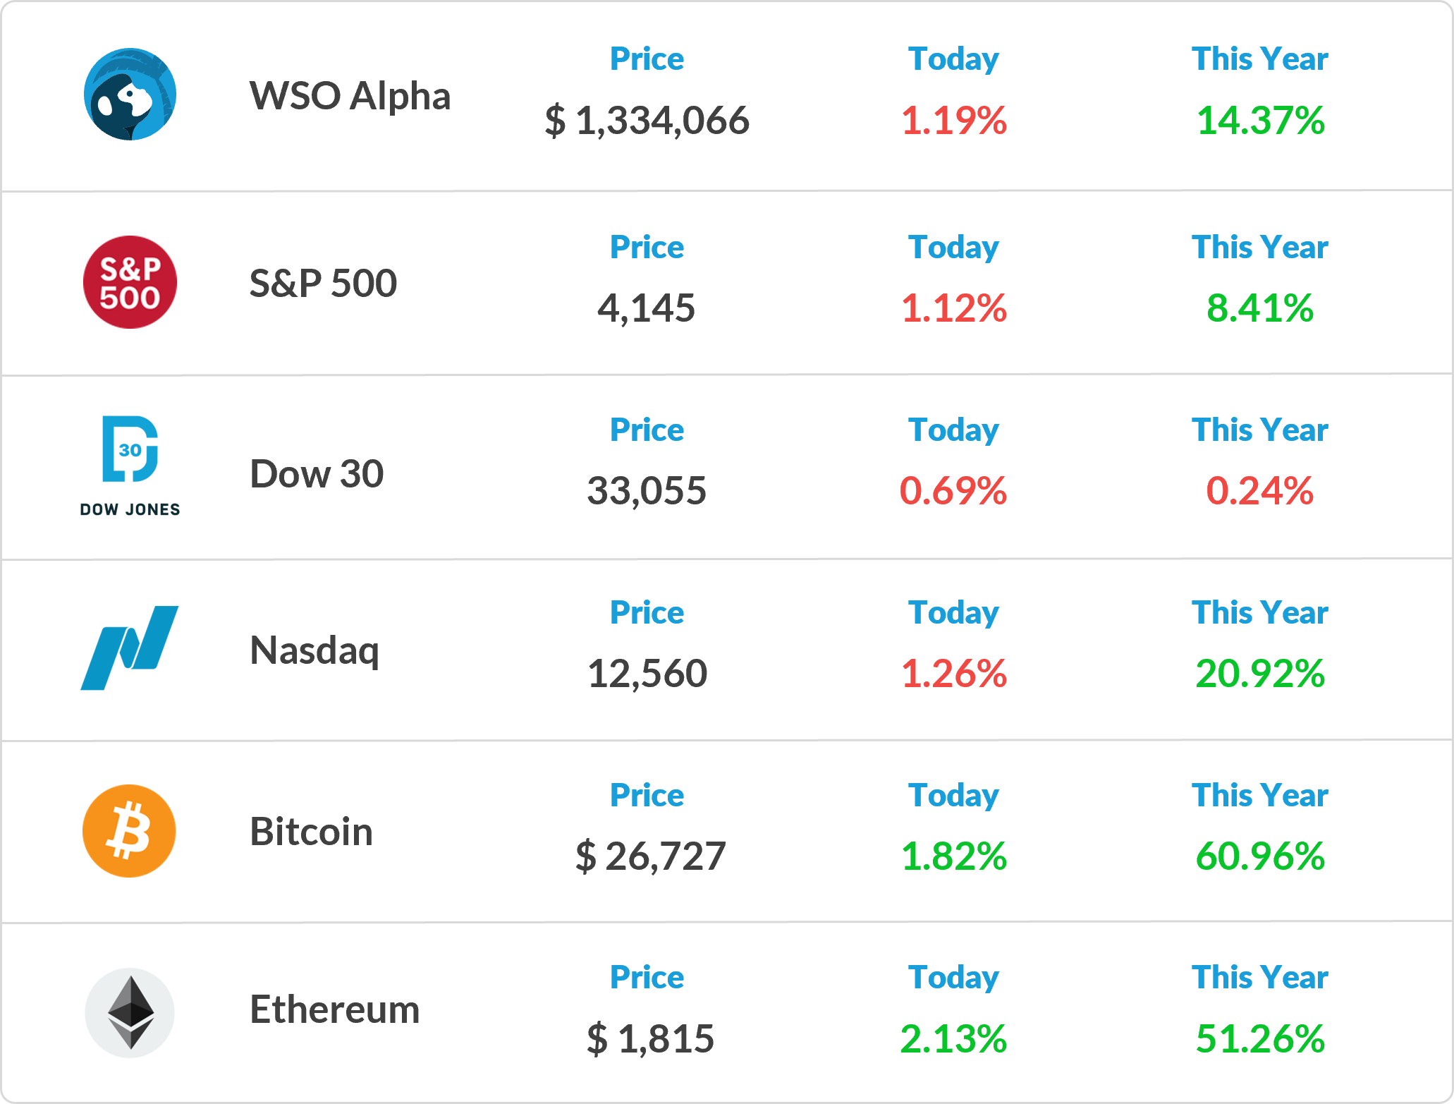
Task: Click the blue Nasdaq logo icon
Action: pyautogui.click(x=130, y=648)
